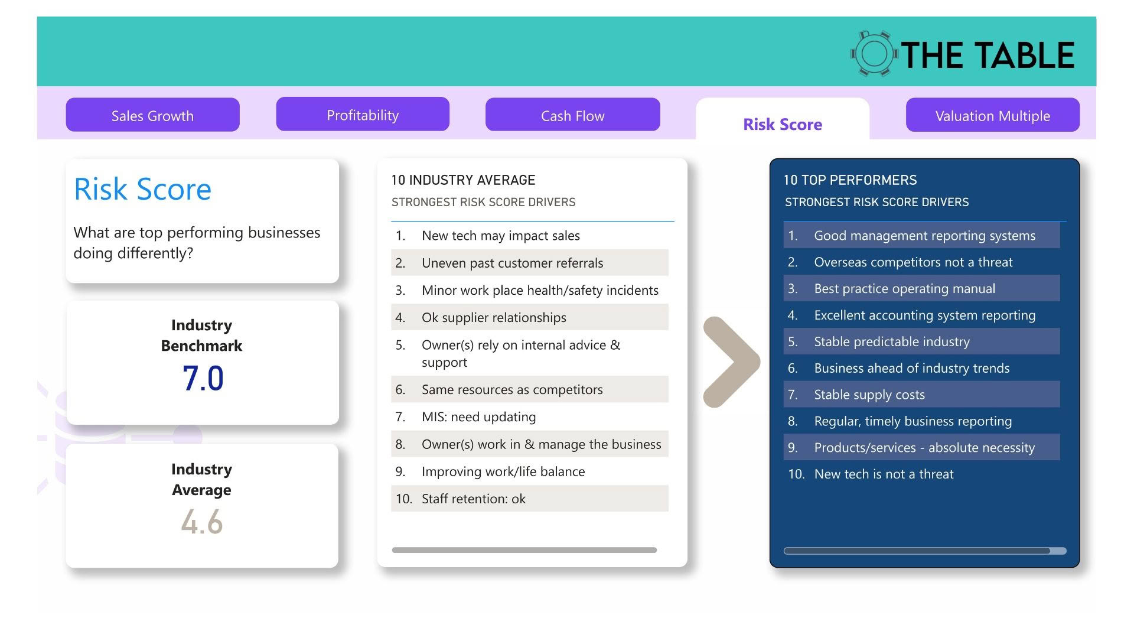
Task: Select the Risk Score tab
Action: (x=782, y=124)
